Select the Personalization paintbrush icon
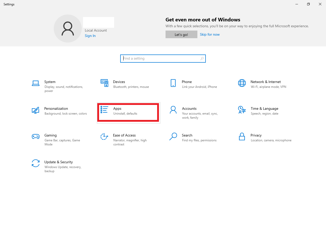 coord(36,110)
